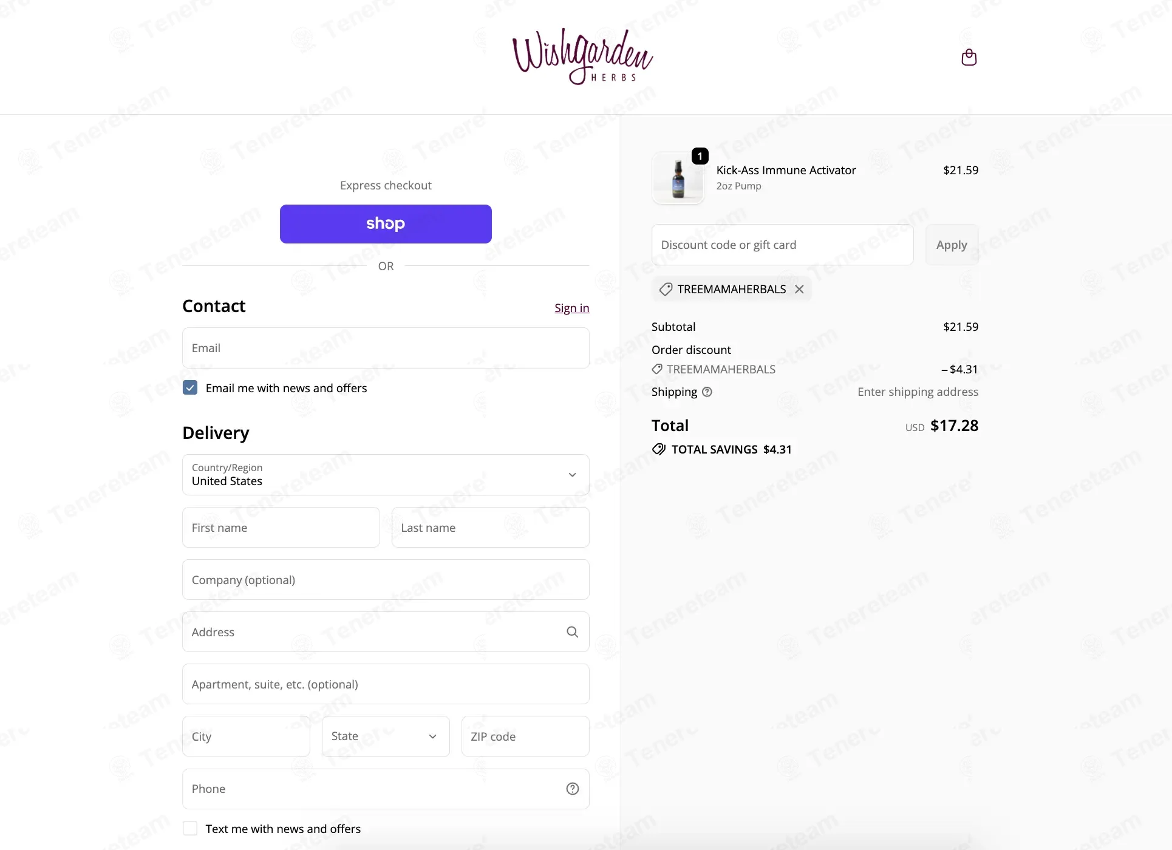Pay with Shop express checkout button

tap(386, 224)
